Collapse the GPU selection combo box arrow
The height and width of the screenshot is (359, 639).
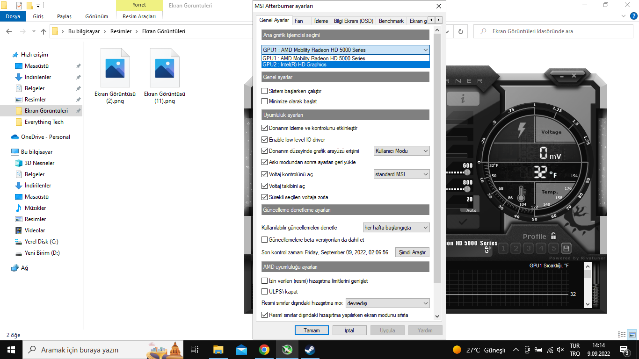tap(425, 50)
